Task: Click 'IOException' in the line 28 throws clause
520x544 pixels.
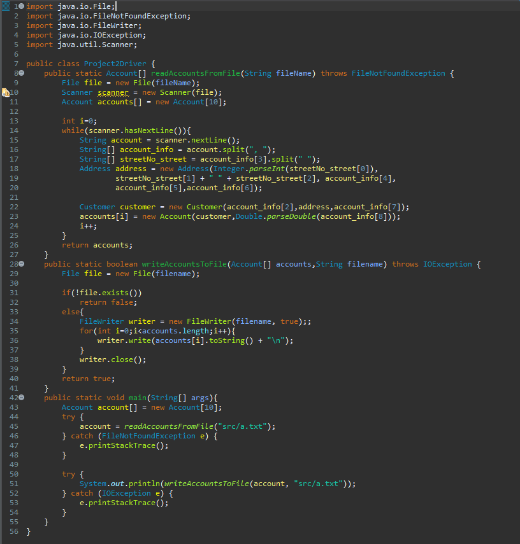Action: (x=447, y=264)
